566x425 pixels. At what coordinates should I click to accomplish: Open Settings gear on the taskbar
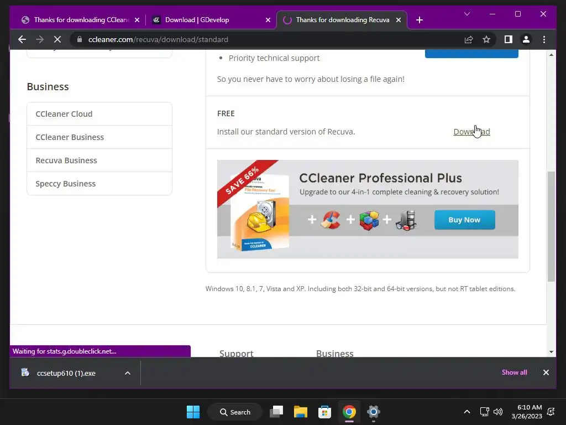point(373,412)
